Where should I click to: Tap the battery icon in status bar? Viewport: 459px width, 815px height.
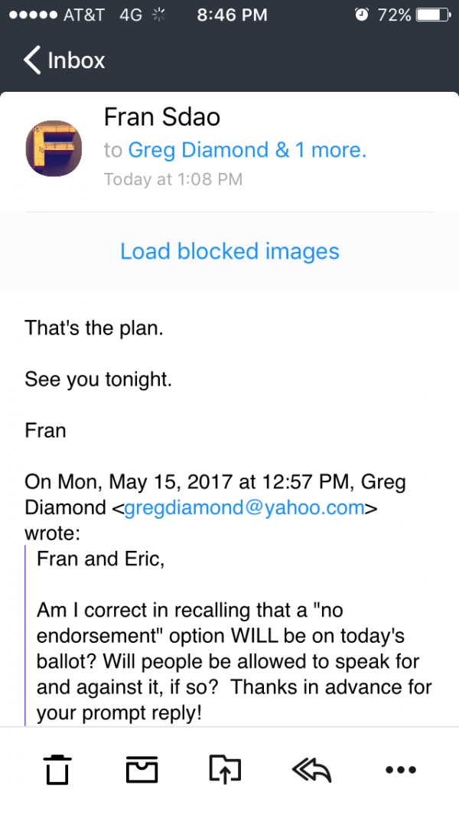(432, 15)
